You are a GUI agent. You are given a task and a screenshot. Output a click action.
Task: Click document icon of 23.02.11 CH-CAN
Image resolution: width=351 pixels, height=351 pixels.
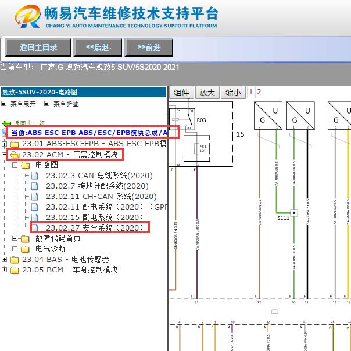[x=35, y=197]
